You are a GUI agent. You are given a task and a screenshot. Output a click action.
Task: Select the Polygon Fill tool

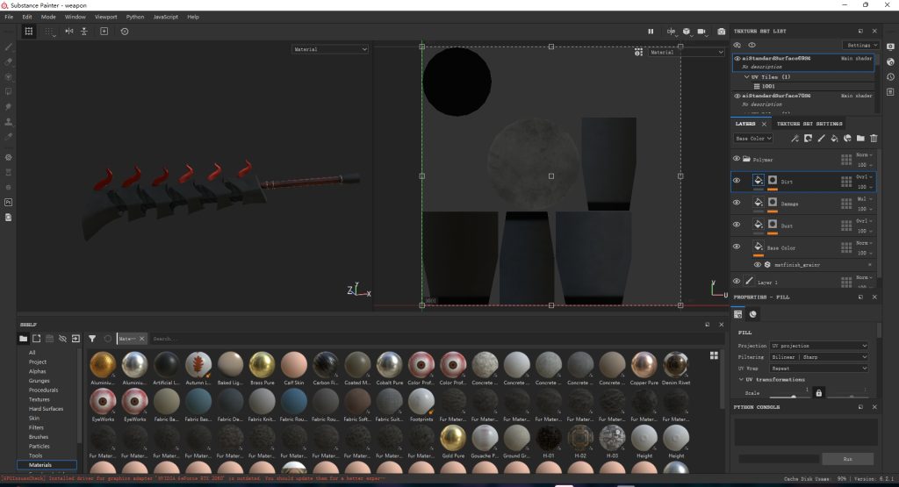[x=9, y=91]
